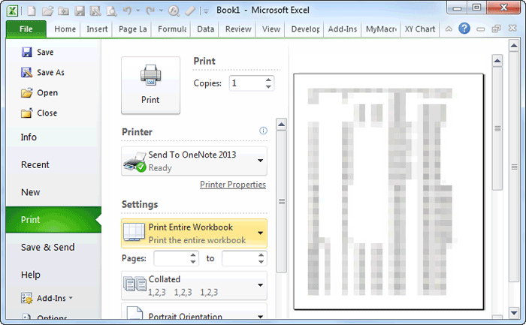
Task: Click the Print Preview magnifier page icon
Action: click(111, 11)
